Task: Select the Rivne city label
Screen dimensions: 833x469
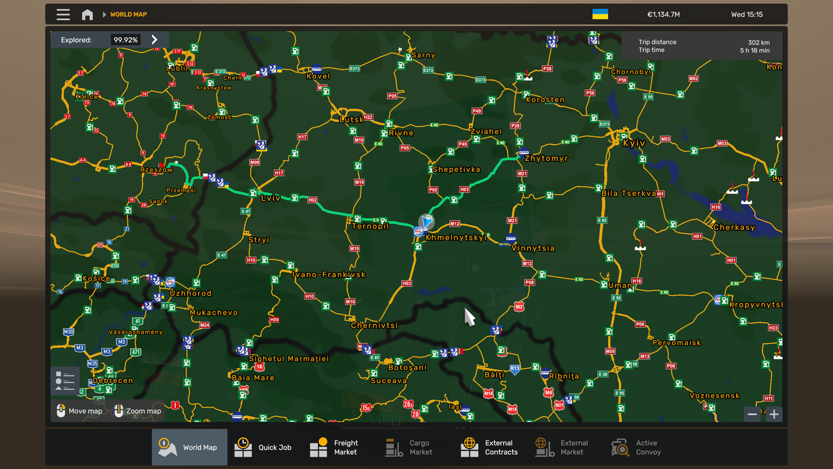Action: click(x=401, y=133)
